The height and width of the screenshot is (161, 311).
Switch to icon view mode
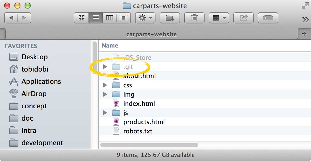click(82, 18)
